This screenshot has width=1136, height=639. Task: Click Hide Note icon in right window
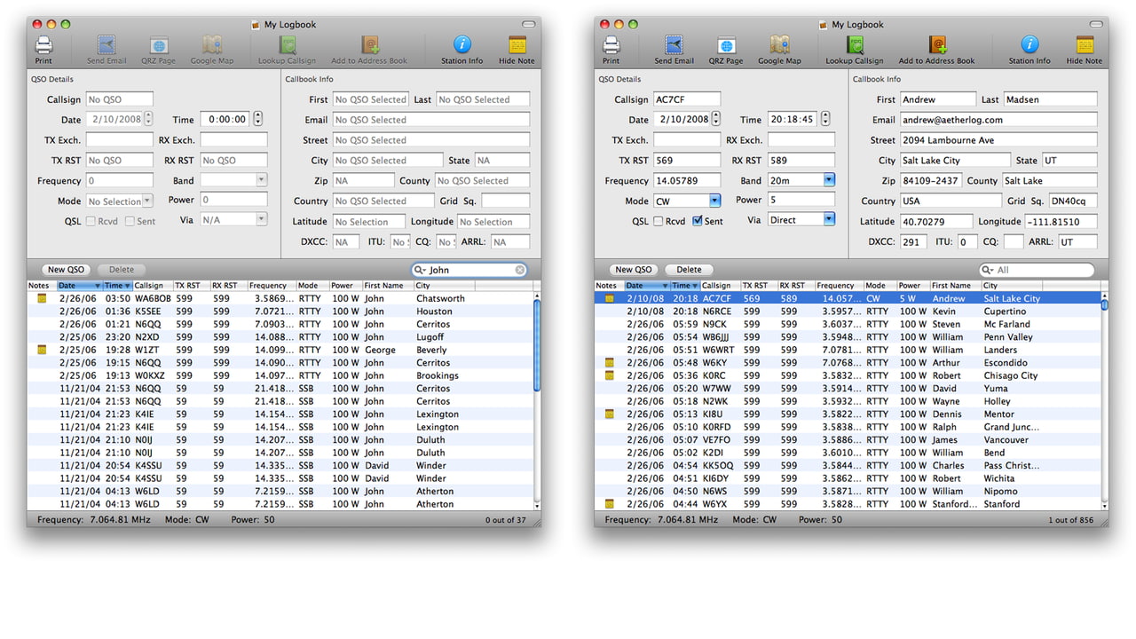coord(1085,44)
